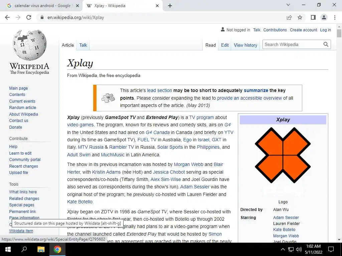Viewport: 342px width, 256px height.
Task: Click the puzzle piece notice icon
Action: (108, 98)
